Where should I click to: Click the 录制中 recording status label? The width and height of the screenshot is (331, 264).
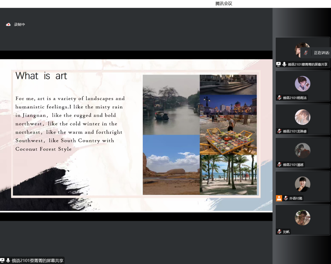[19, 25]
